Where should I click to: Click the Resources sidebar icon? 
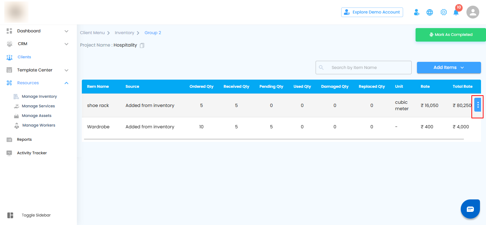10,83
